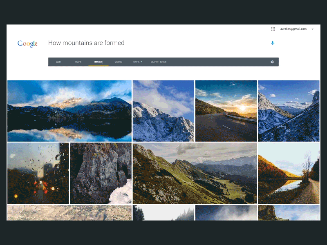327x245 pixels.
Task: Switch to the VIDEOS tab
Action: point(119,62)
